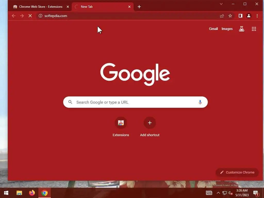264x198 pixels.
Task: Click the Chrome taskbar icon
Action: (x=44, y=193)
